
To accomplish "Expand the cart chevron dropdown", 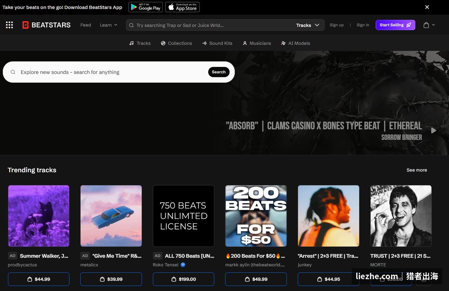I will click(433, 25).
